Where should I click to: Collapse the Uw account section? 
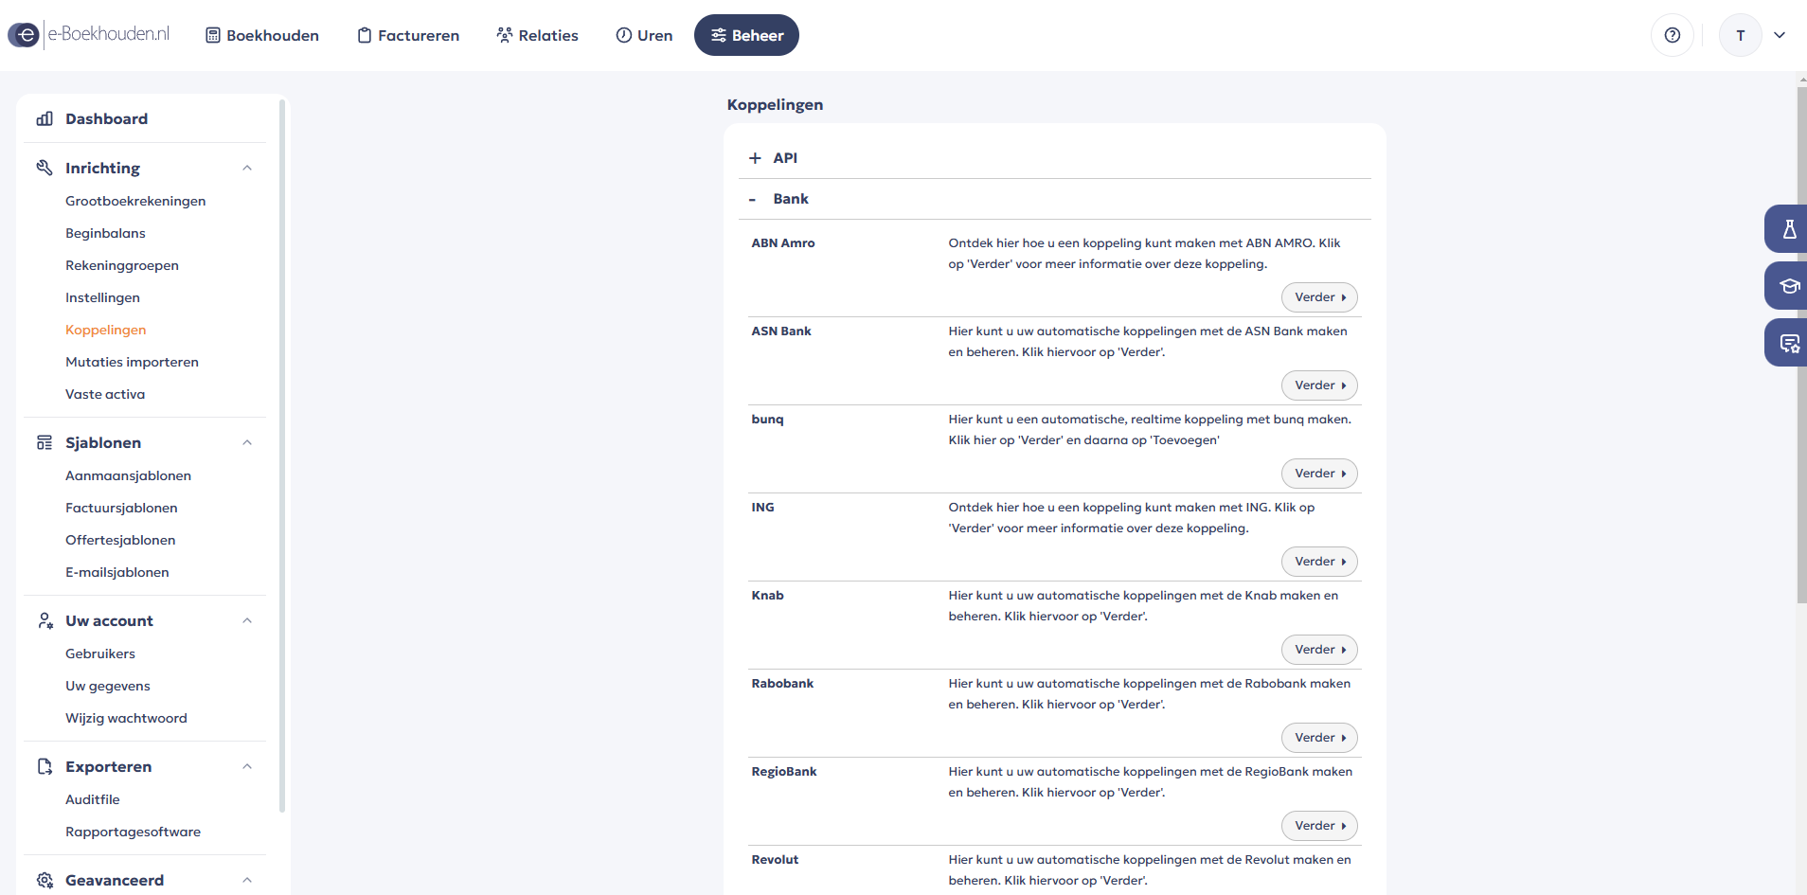(x=247, y=620)
